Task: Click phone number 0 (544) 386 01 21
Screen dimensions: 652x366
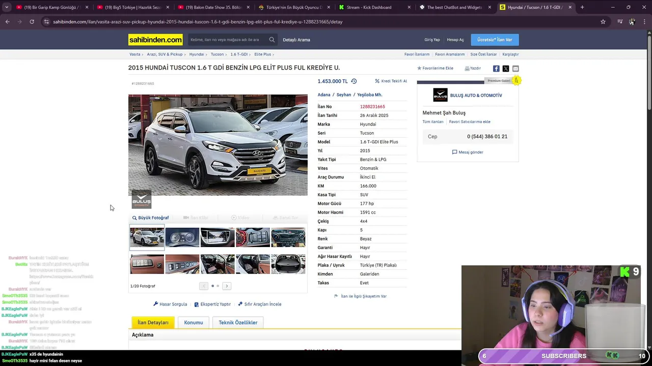Action: (487, 136)
